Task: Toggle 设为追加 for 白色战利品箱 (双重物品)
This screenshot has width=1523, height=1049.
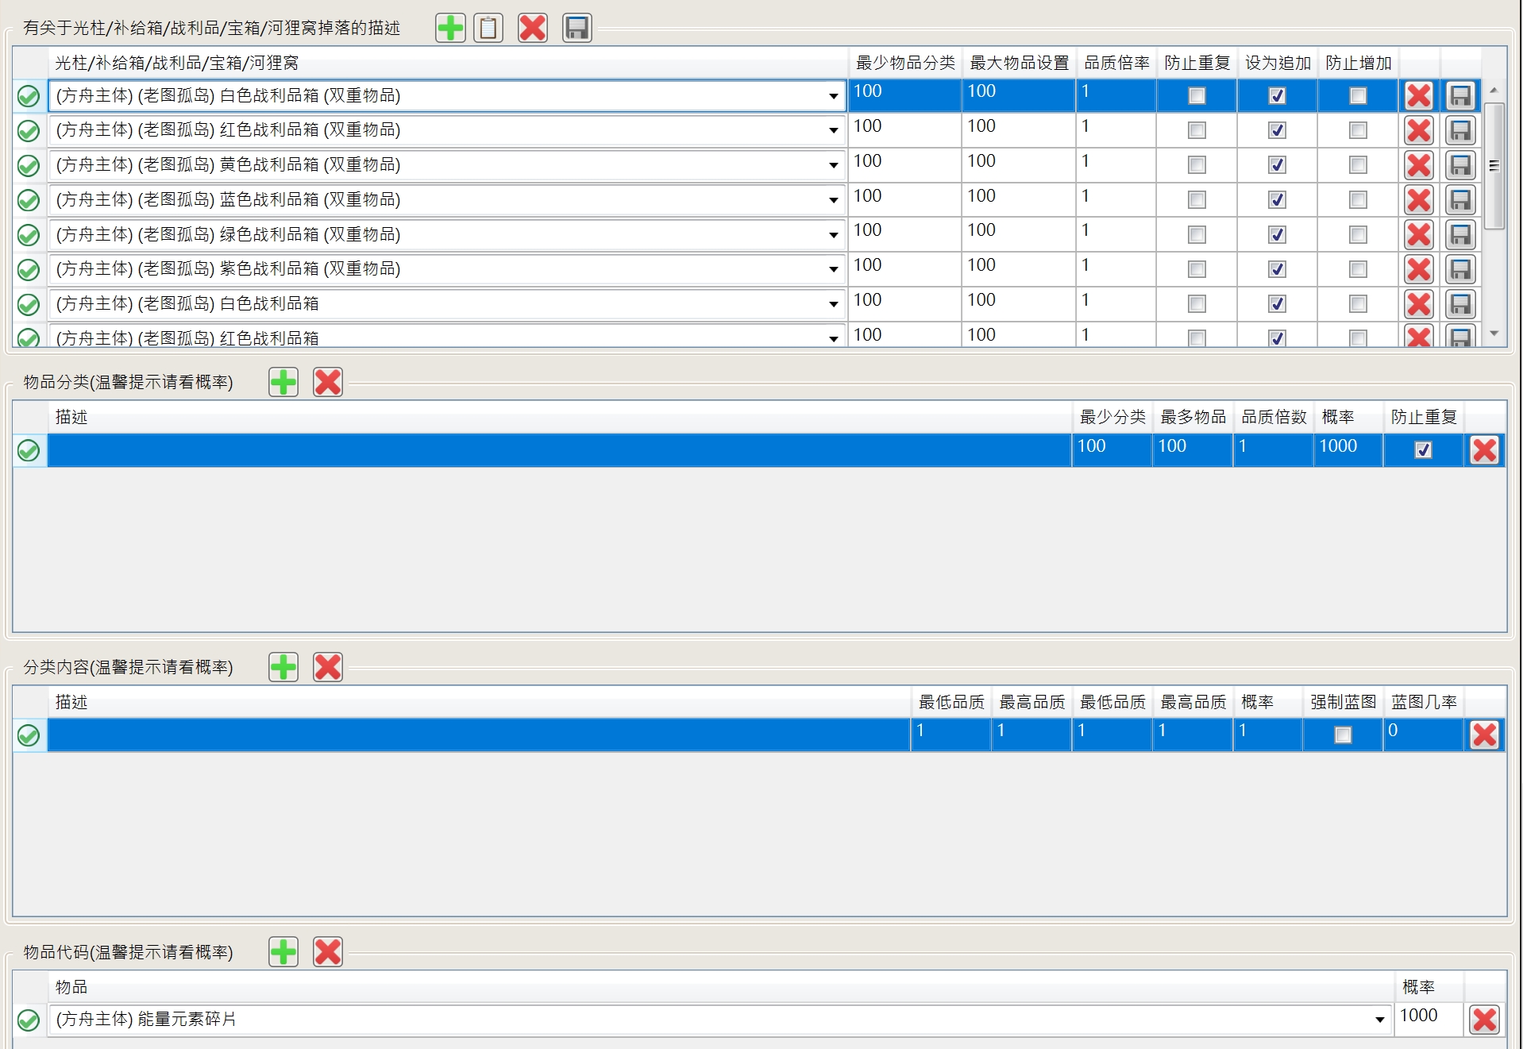Action: [x=1277, y=95]
